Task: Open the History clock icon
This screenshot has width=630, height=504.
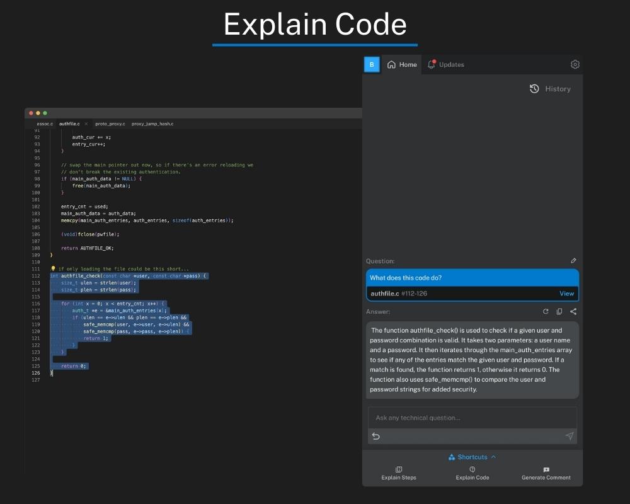Action: [534, 89]
